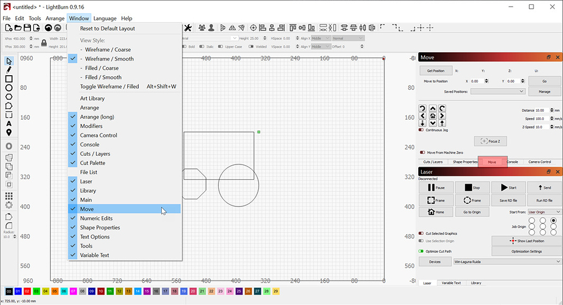Choose Move in the Window menu

(x=124, y=209)
